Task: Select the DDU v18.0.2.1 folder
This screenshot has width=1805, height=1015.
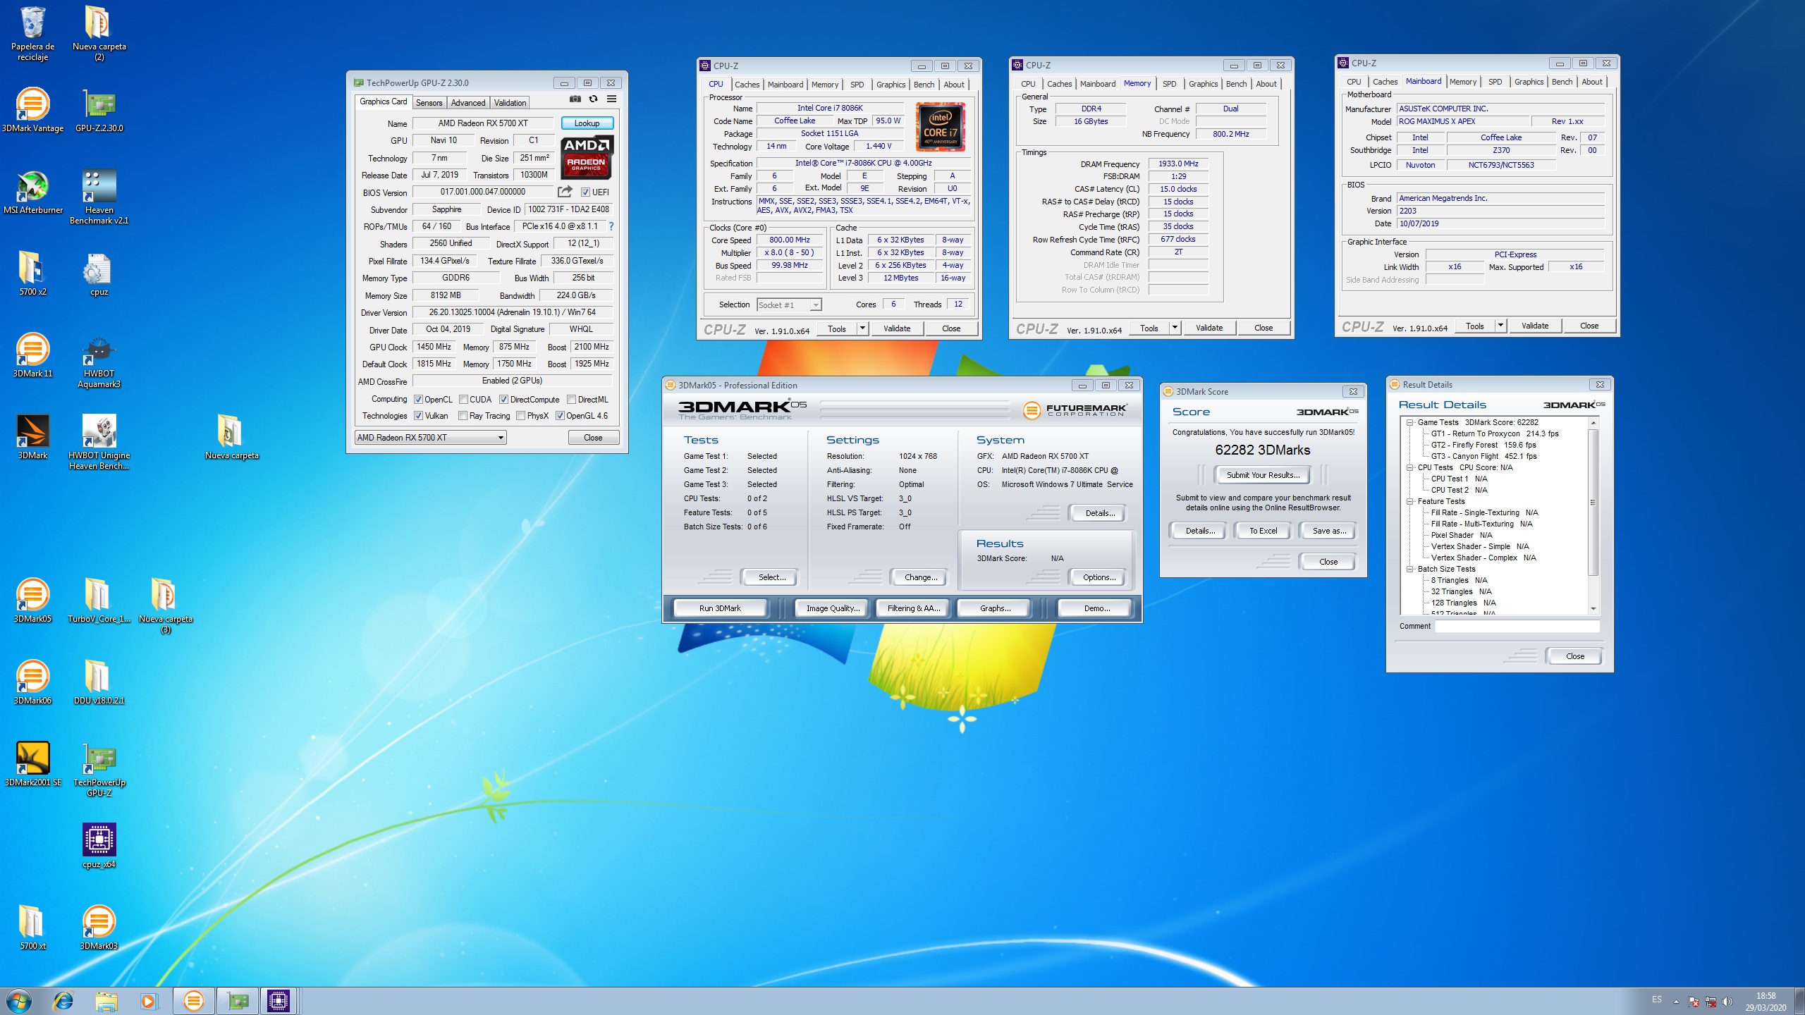Action: tap(99, 682)
